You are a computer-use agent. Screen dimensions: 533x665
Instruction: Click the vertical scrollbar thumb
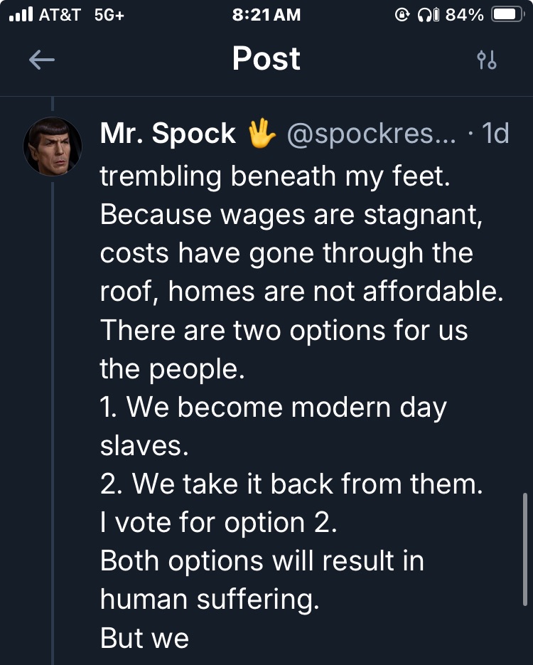coord(524,548)
